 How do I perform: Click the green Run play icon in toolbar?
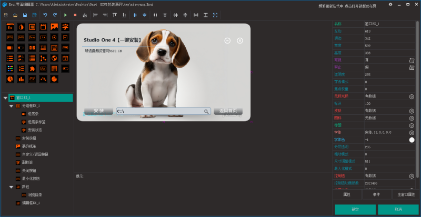tap(66, 15)
